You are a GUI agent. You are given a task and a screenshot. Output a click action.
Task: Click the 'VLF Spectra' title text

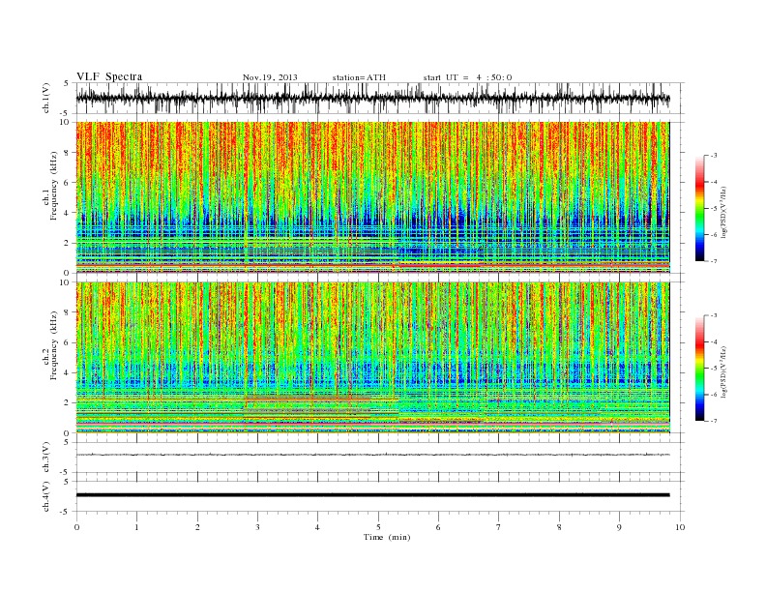tap(109, 76)
